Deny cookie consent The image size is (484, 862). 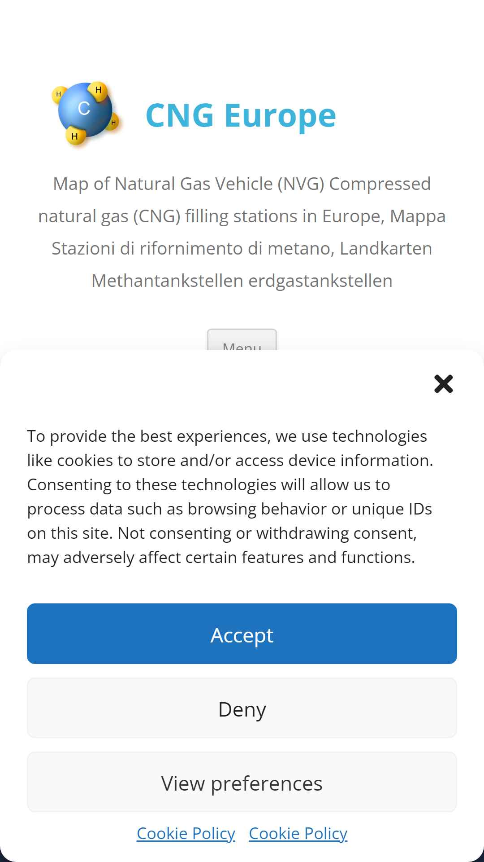[x=242, y=708]
